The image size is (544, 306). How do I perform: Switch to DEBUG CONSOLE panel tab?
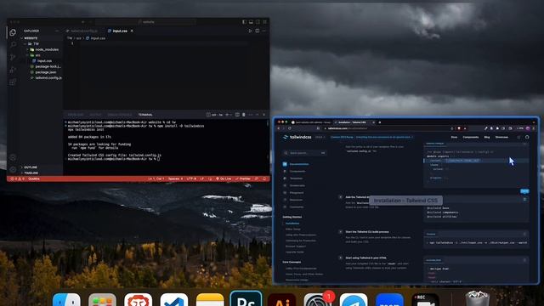(119, 115)
